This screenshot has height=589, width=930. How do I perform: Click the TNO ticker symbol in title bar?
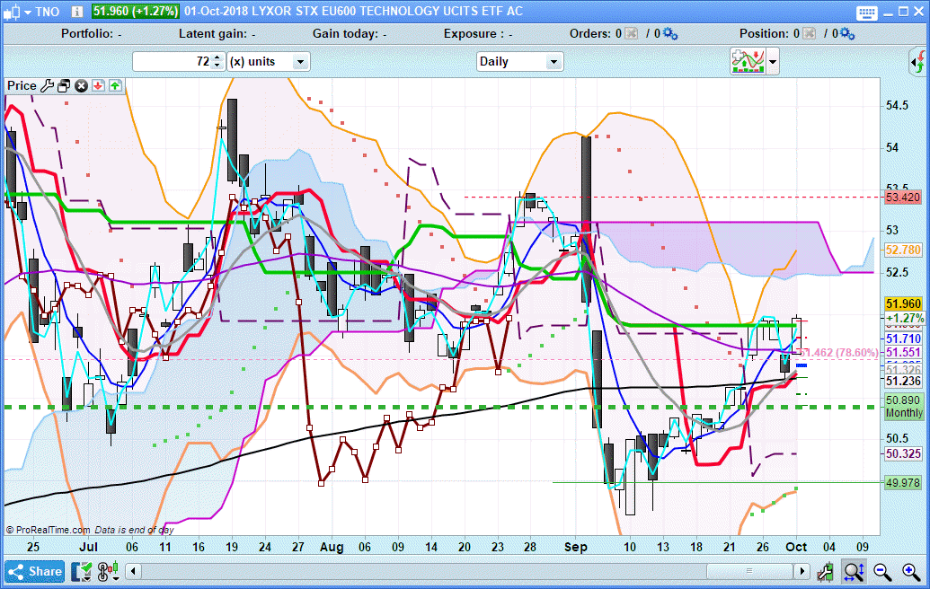tap(48, 12)
